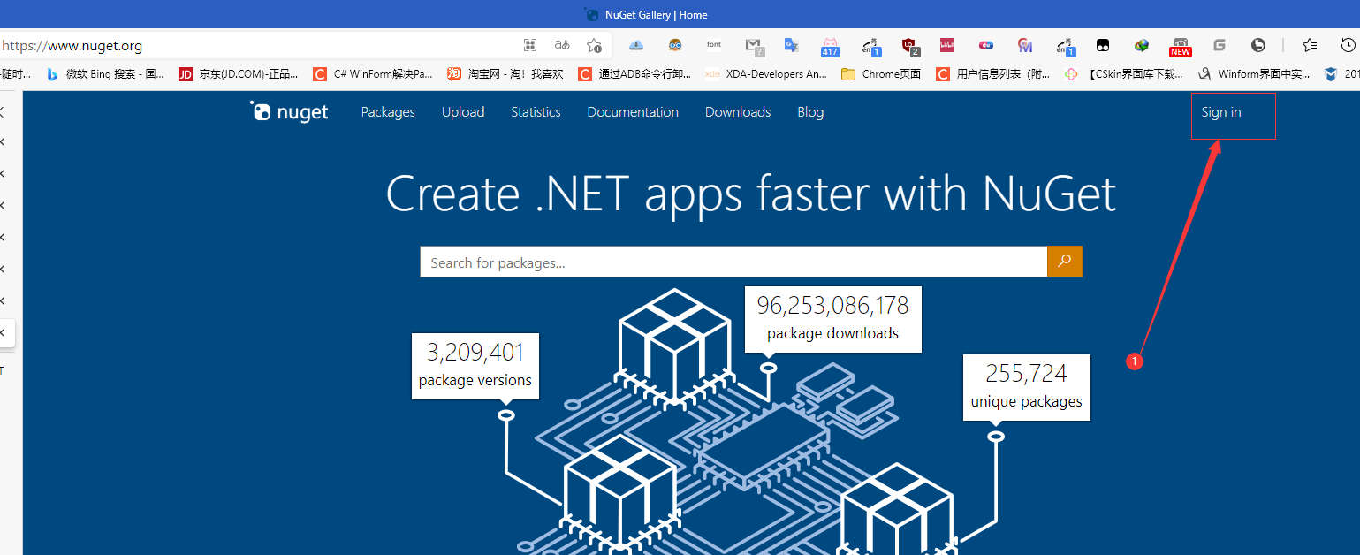Image resolution: width=1360 pixels, height=555 pixels.
Task: Click the Google Translate extension icon
Action: coord(792,45)
